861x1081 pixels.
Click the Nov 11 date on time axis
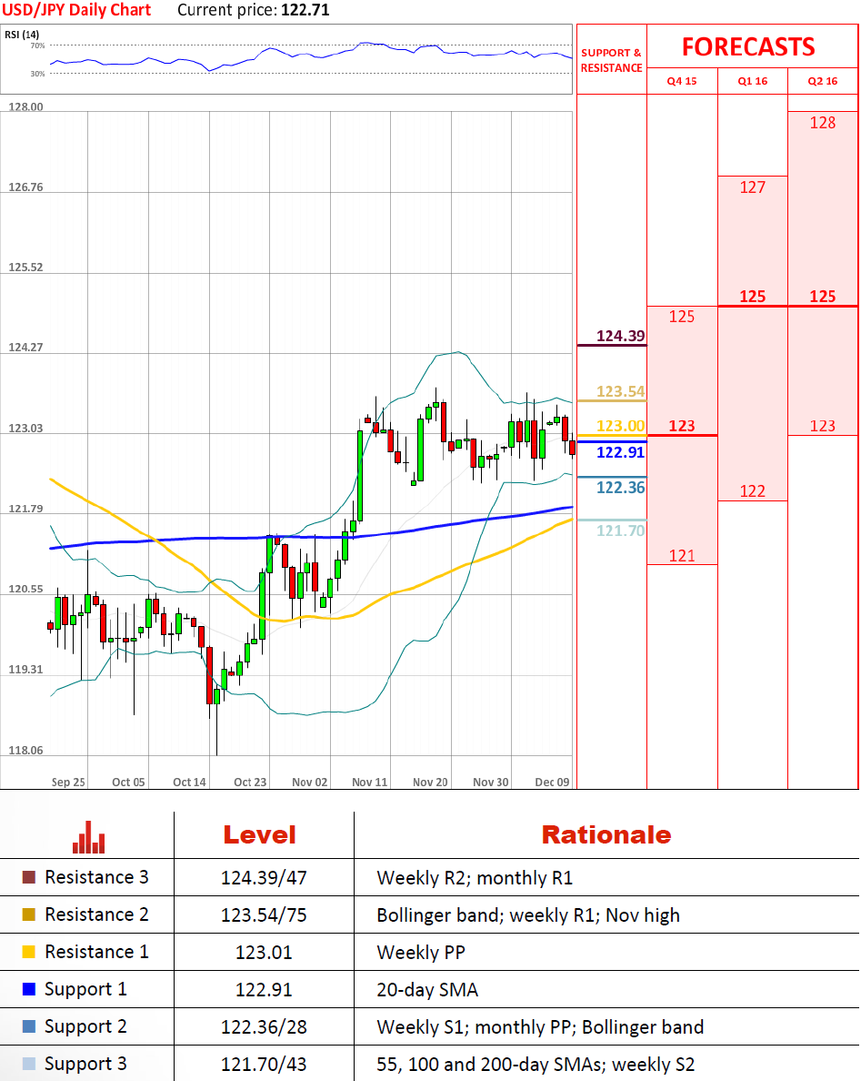point(369,782)
